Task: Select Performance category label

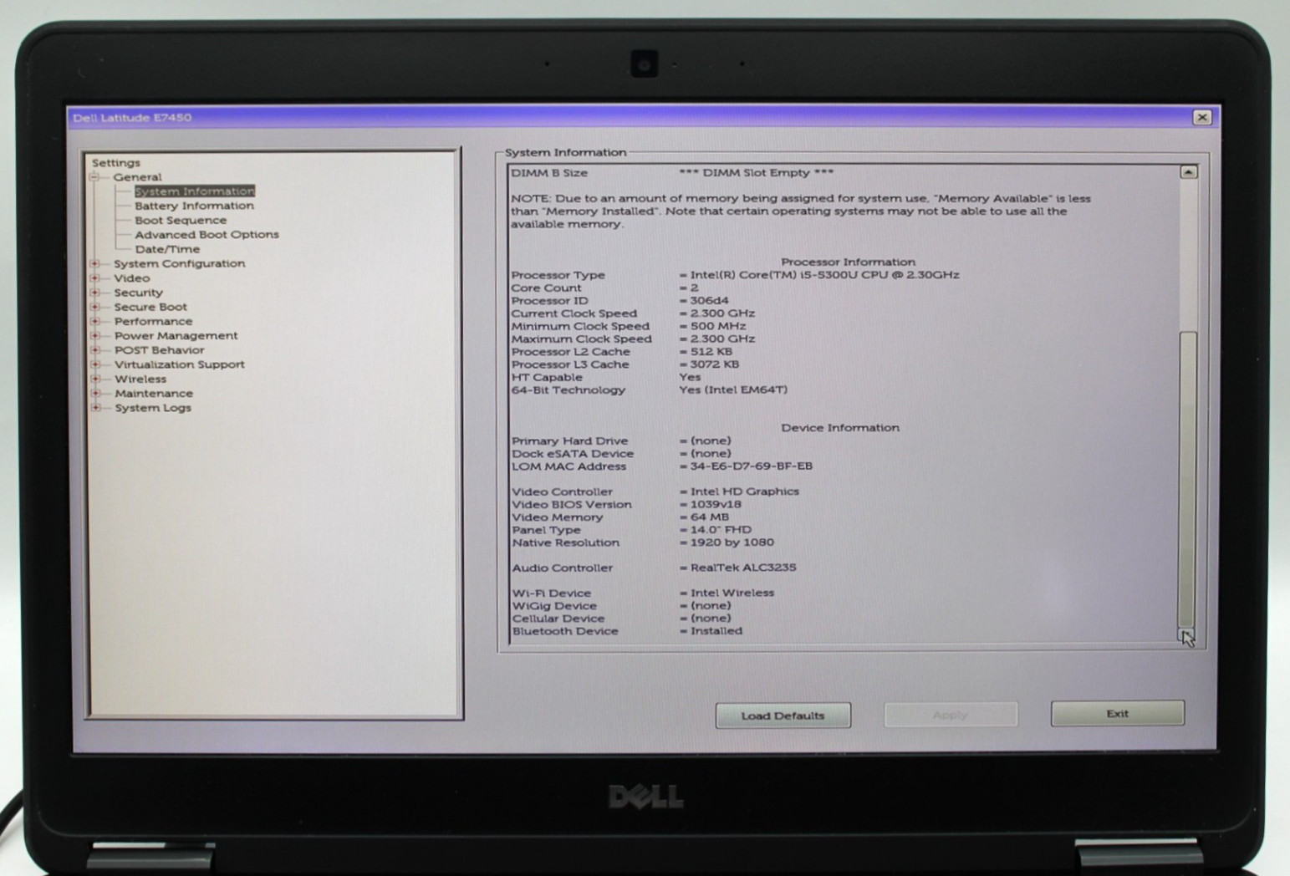Action: tap(153, 321)
